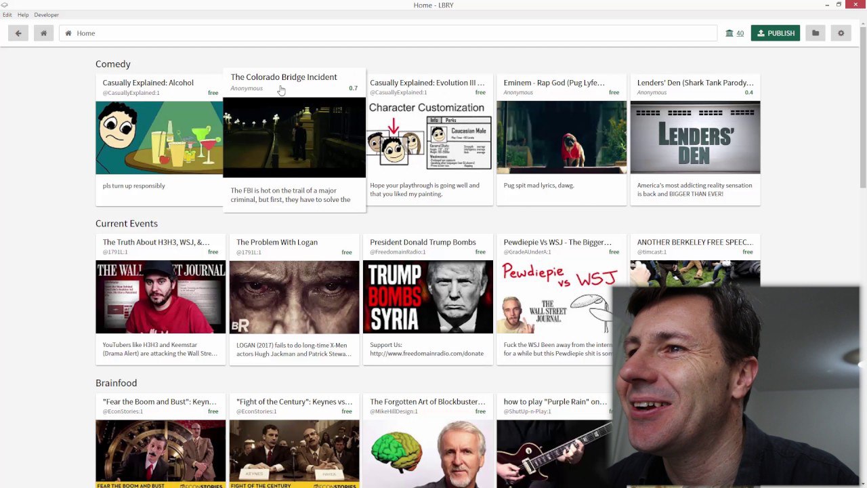Image resolution: width=867 pixels, height=488 pixels.
Task: Click title 'Casually Explained: Alcohol'
Action: click(x=148, y=83)
